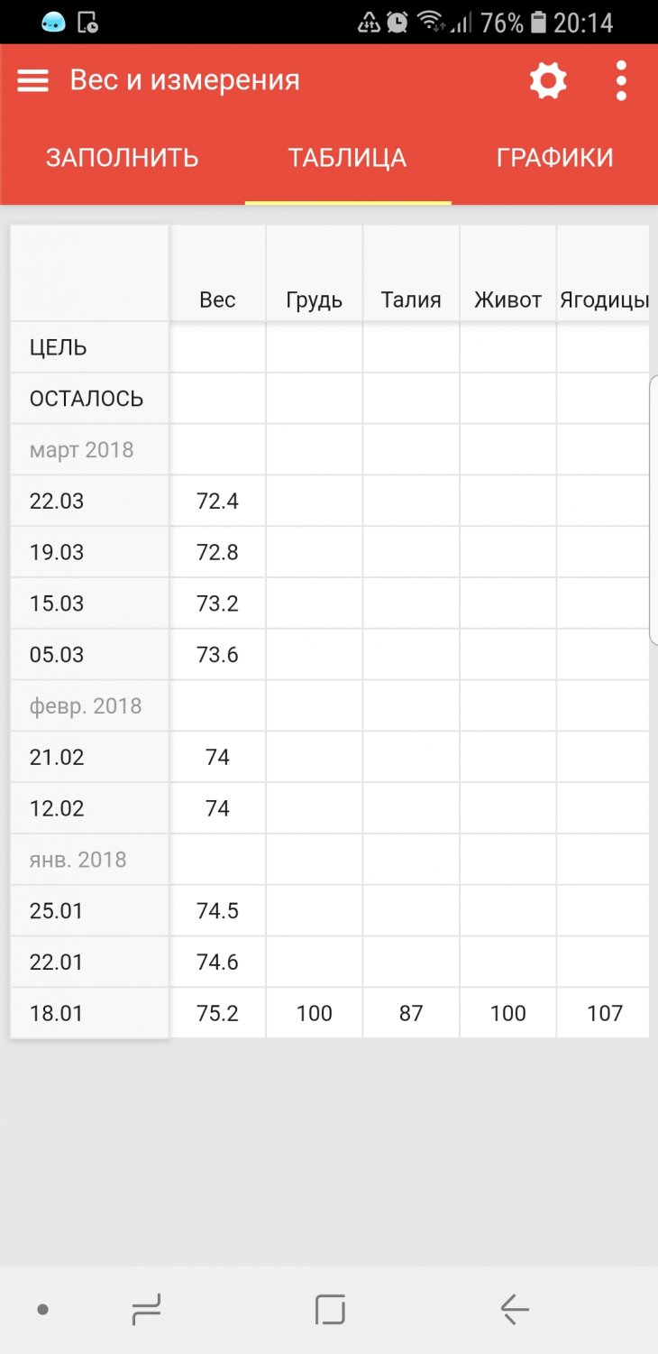Tap the Вес column header
Screen dimensions: 658x1354
(x=217, y=299)
